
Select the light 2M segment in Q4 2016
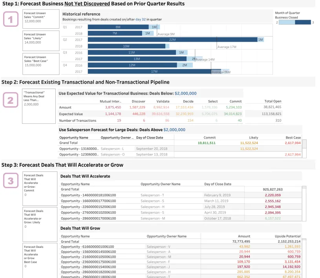185,65
